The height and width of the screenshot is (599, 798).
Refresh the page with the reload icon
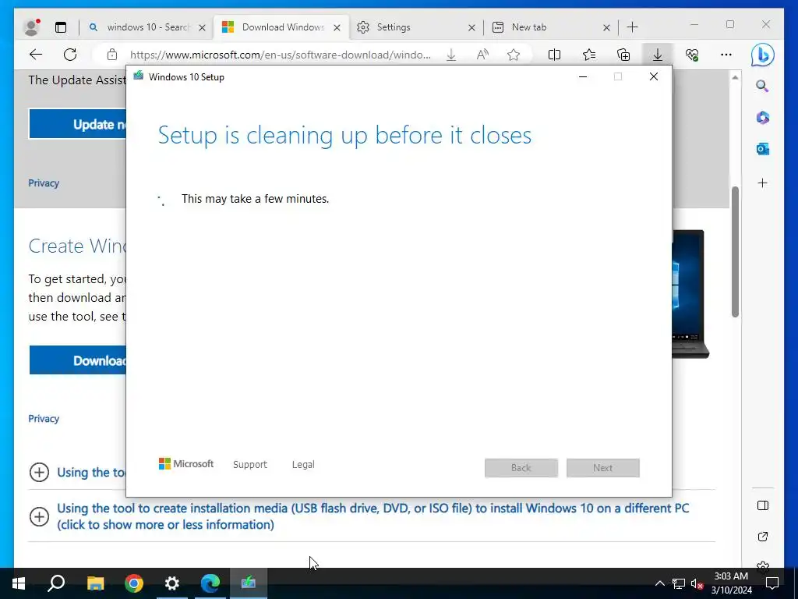70,55
